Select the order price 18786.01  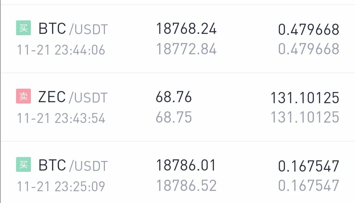186,166
